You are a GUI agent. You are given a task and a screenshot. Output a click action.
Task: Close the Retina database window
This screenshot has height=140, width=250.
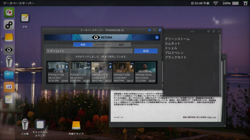pyautogui.click(x=160, y=30)
